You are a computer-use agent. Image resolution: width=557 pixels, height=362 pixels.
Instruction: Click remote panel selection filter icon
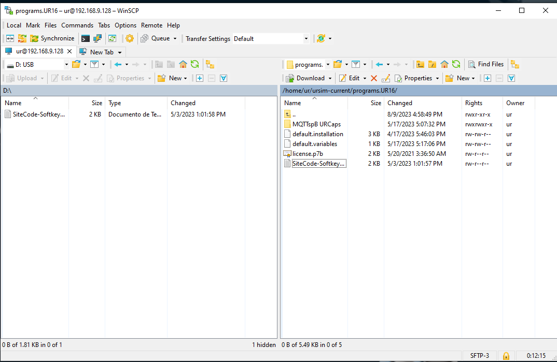[x=511, y=78]
